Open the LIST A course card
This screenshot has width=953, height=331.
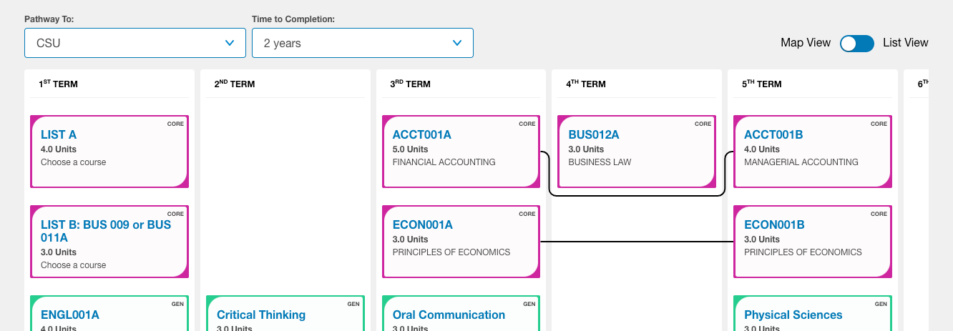click(109, 152)
